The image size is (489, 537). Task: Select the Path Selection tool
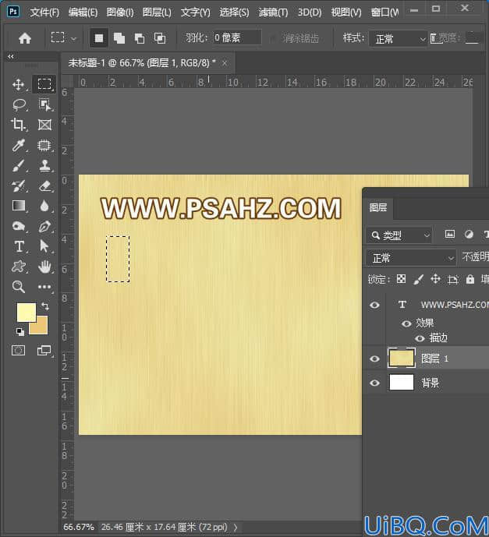pyautogui.click(x=44, y=246)
